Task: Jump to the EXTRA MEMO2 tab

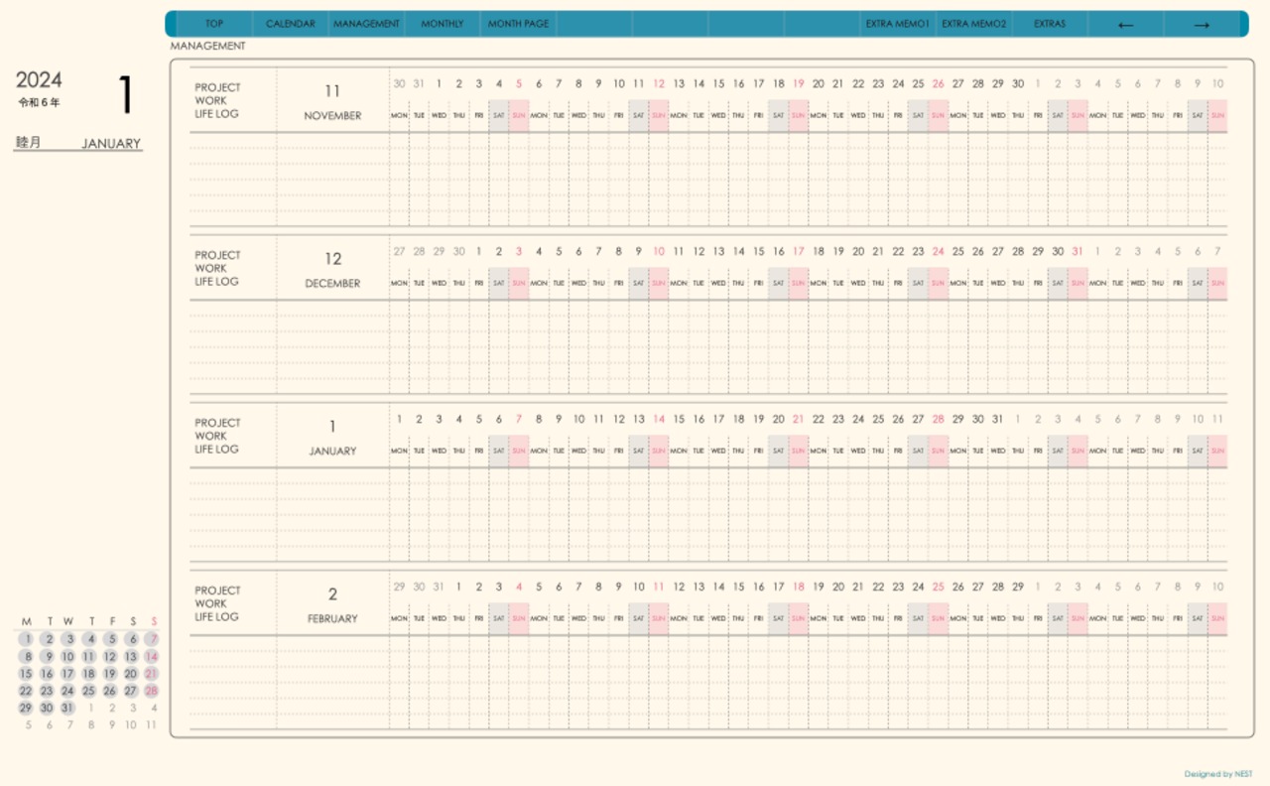Action: click(973, 24)
